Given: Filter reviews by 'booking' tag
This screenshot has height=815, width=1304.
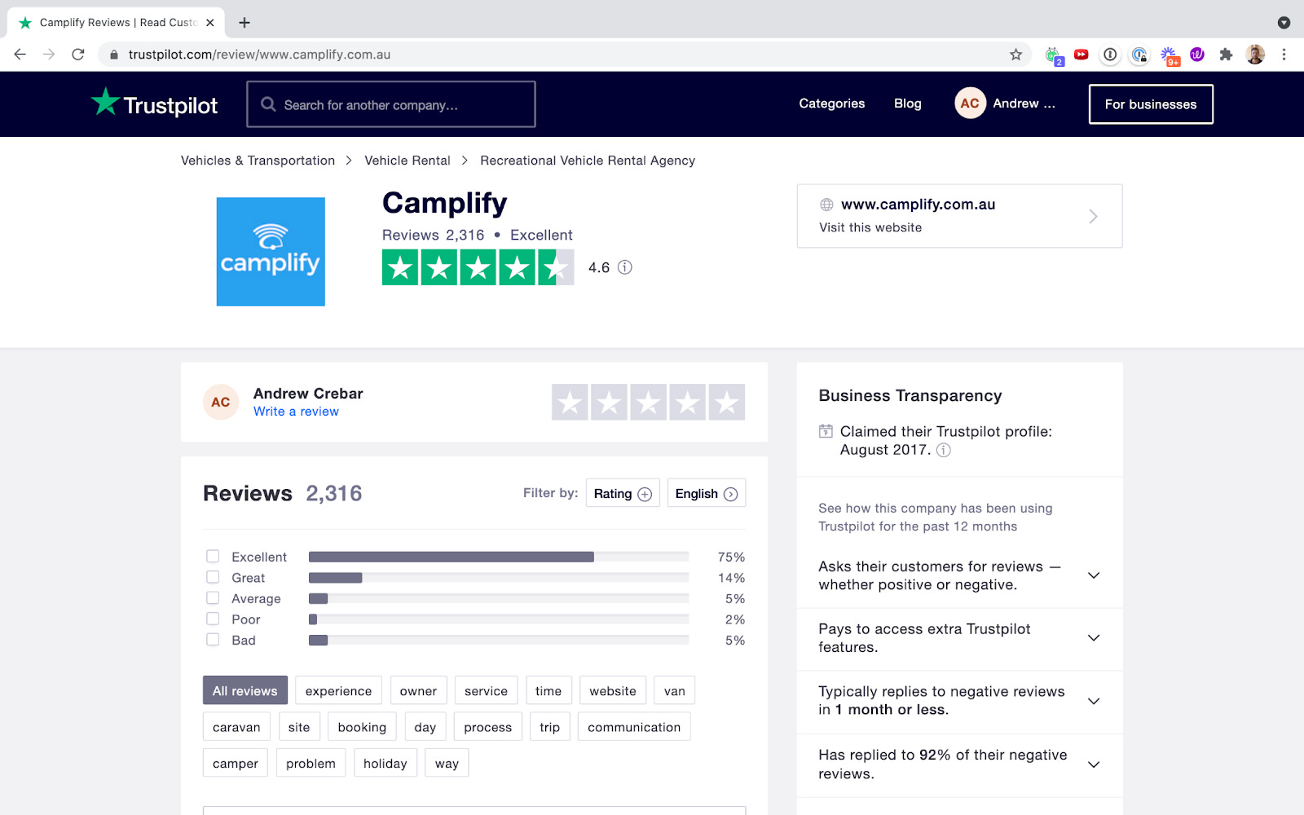Looking at the screenshot, I should [362, 727].
